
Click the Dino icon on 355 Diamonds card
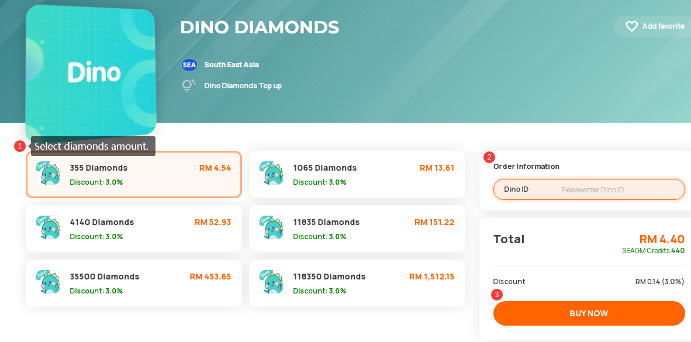pyautogui.click(x=48, y=173)
